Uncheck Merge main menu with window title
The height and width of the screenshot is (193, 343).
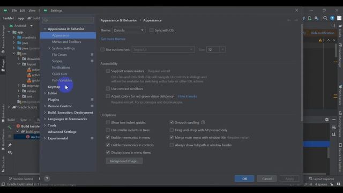point(171,137)
